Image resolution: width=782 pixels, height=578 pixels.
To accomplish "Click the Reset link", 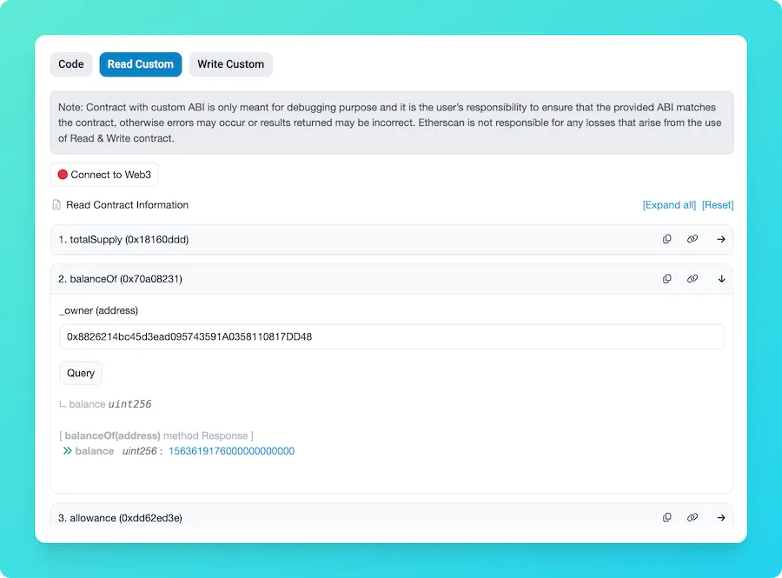I will [x=718, y=205].
